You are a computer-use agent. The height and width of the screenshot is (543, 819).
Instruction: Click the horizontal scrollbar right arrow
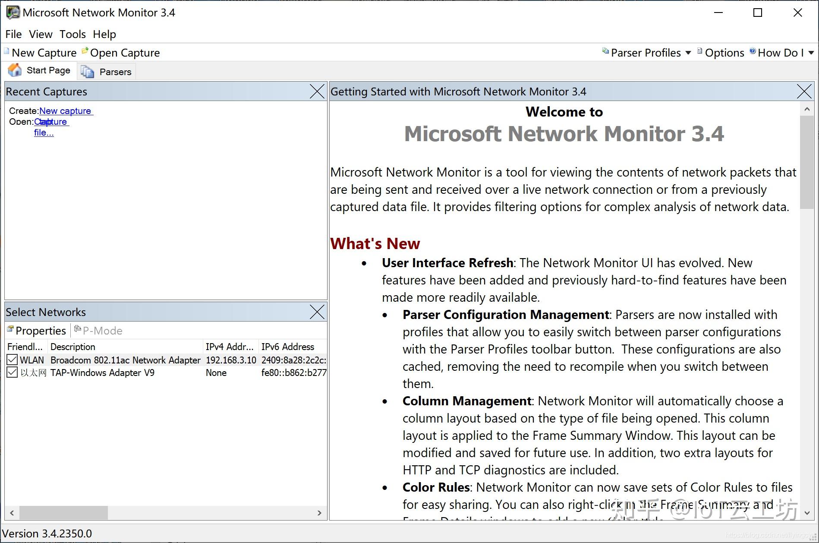pyautogui.click(x=319, y=513)
